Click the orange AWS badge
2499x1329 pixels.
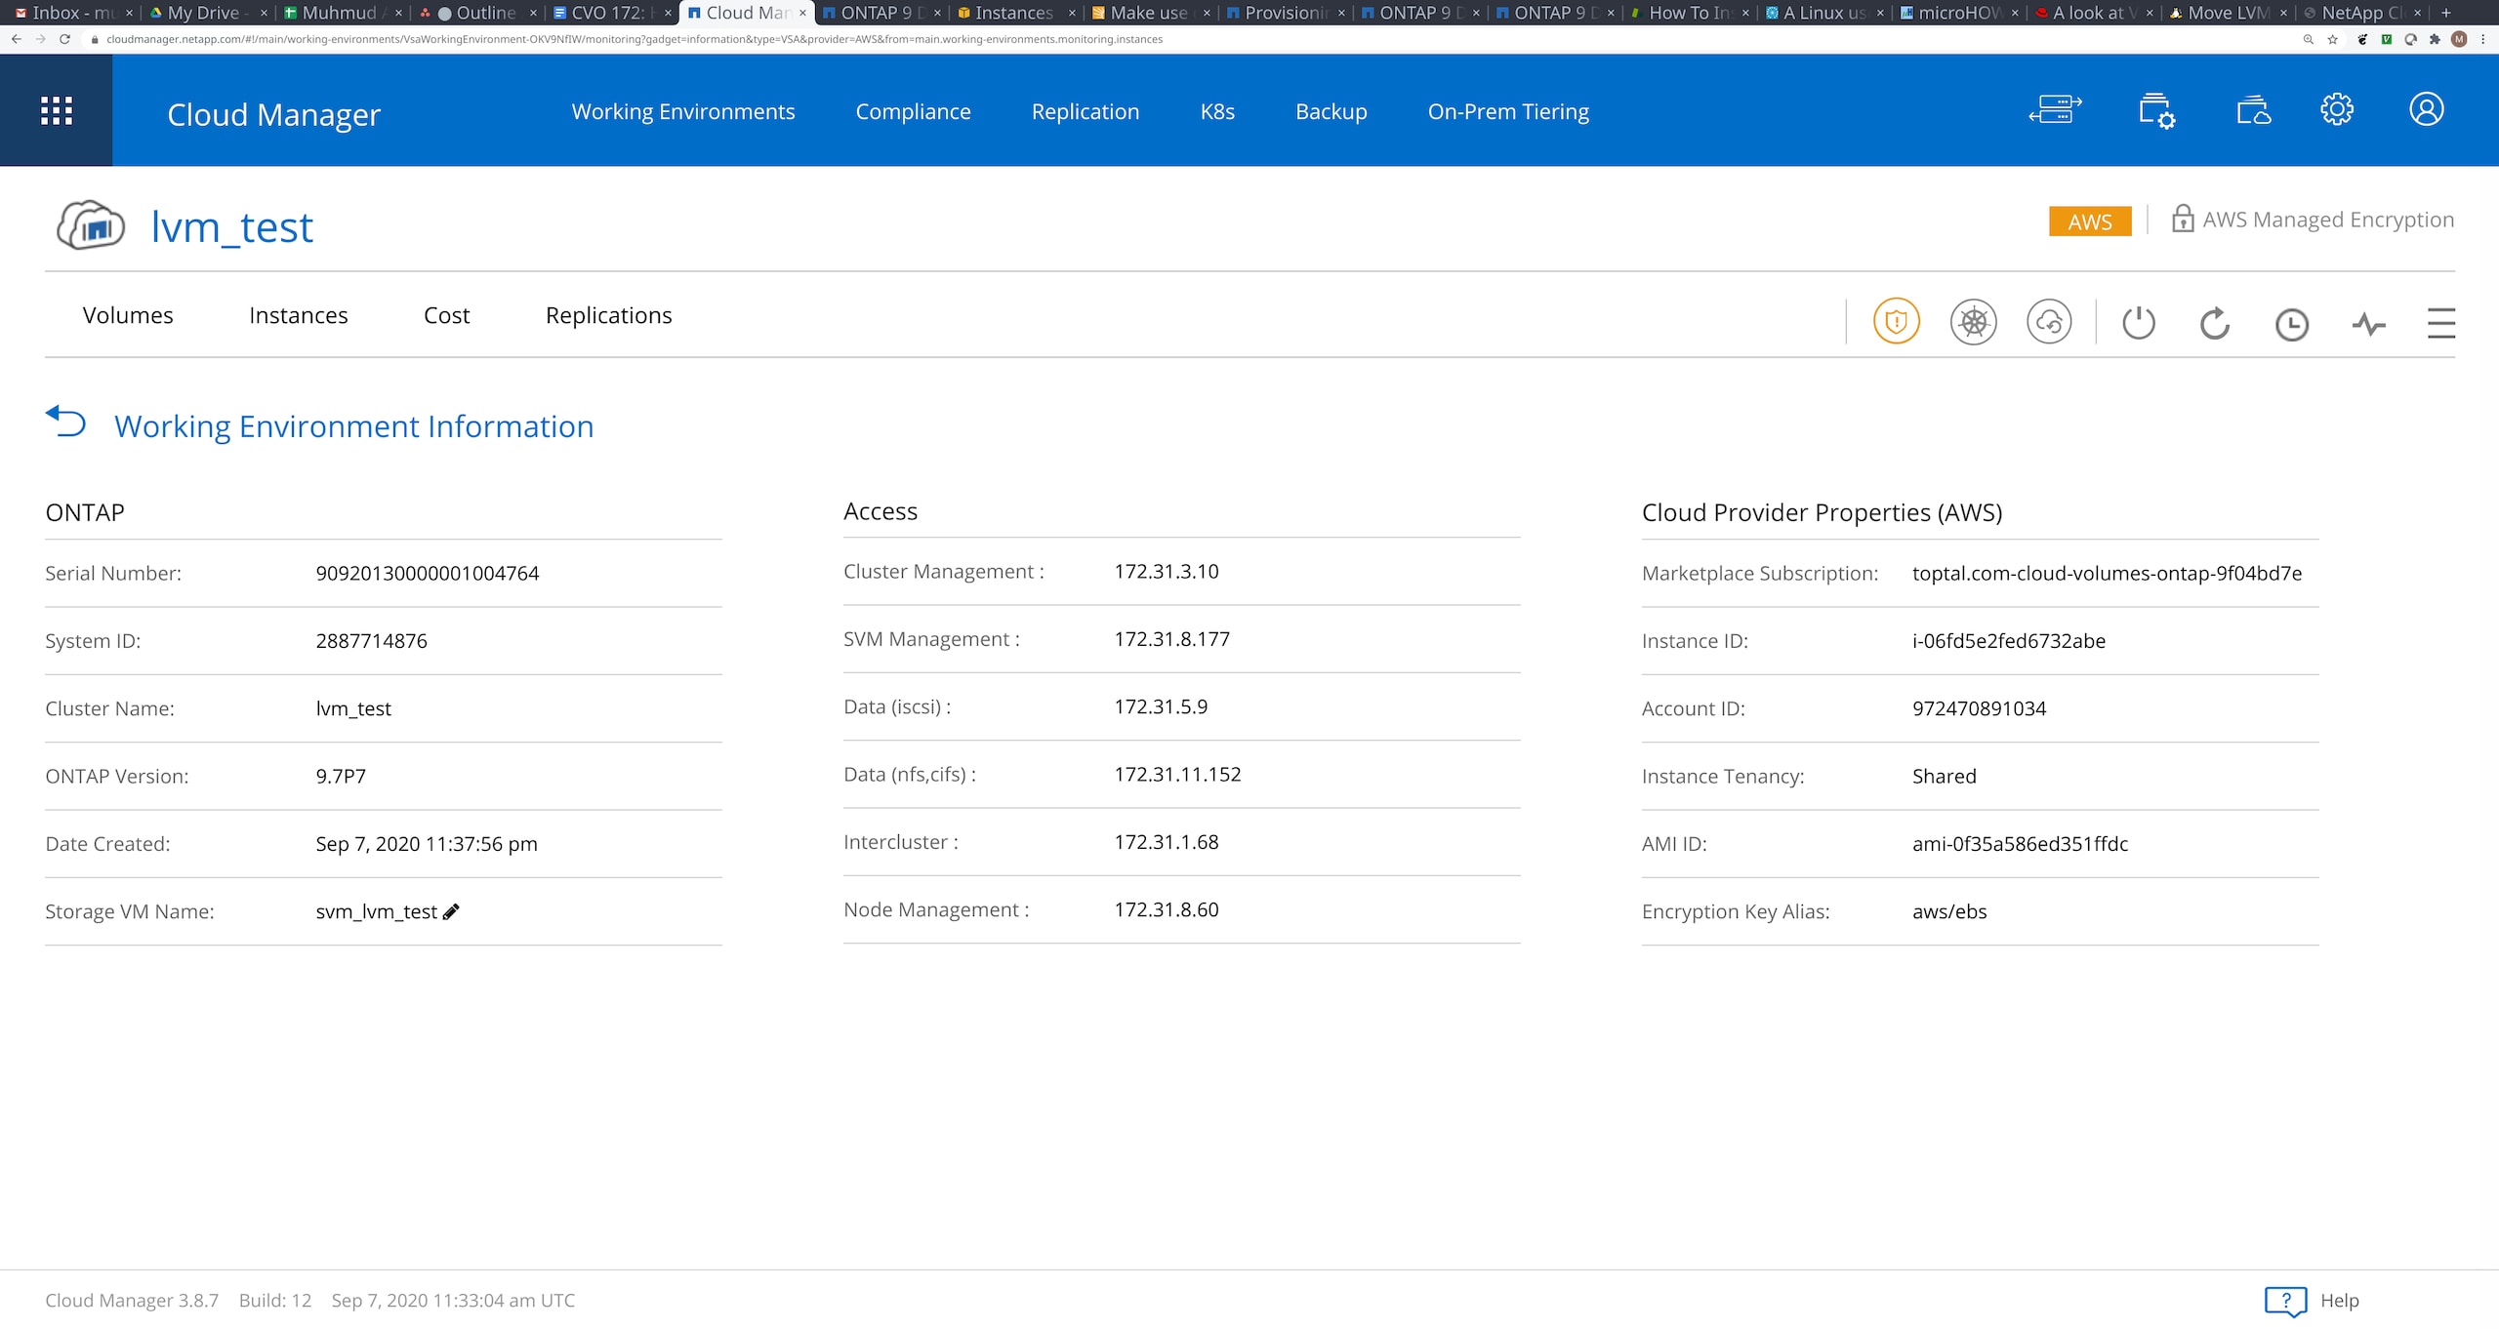coord(2090,221)
